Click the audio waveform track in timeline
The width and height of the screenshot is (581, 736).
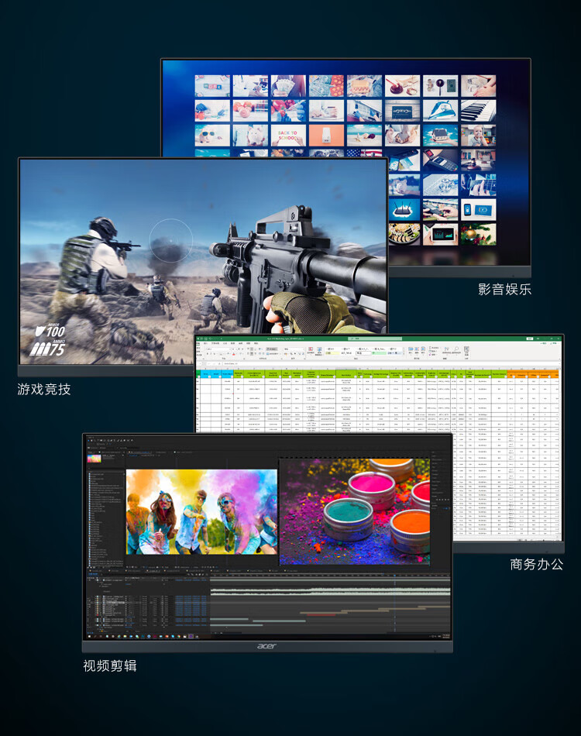pos(330,591)
